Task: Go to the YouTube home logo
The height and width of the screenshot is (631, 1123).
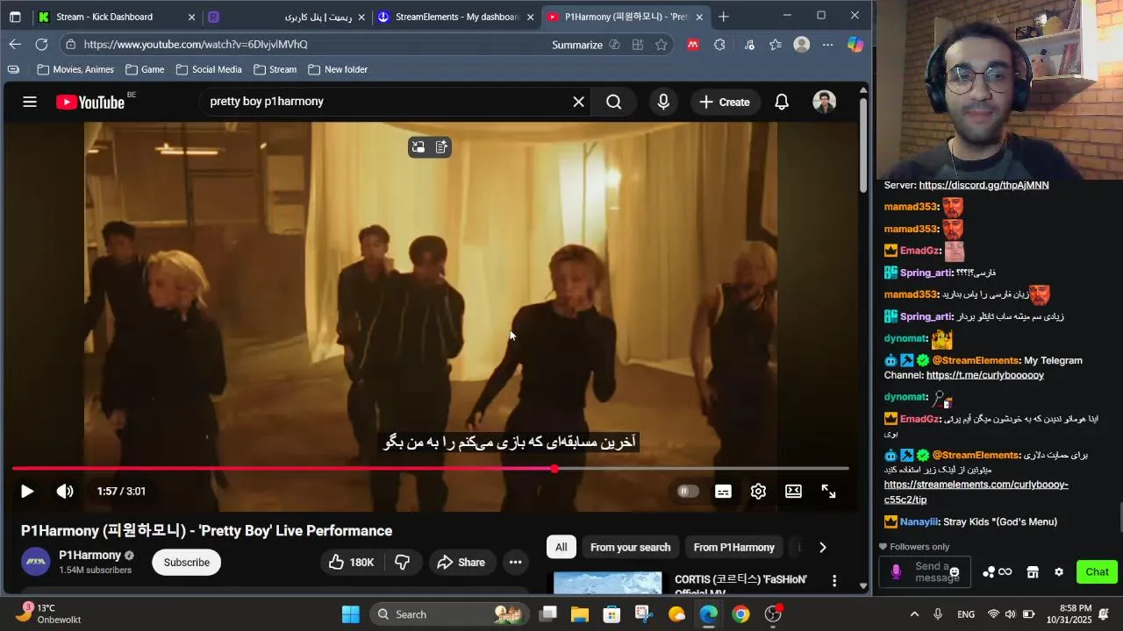Action: click(x=90, y=102)
